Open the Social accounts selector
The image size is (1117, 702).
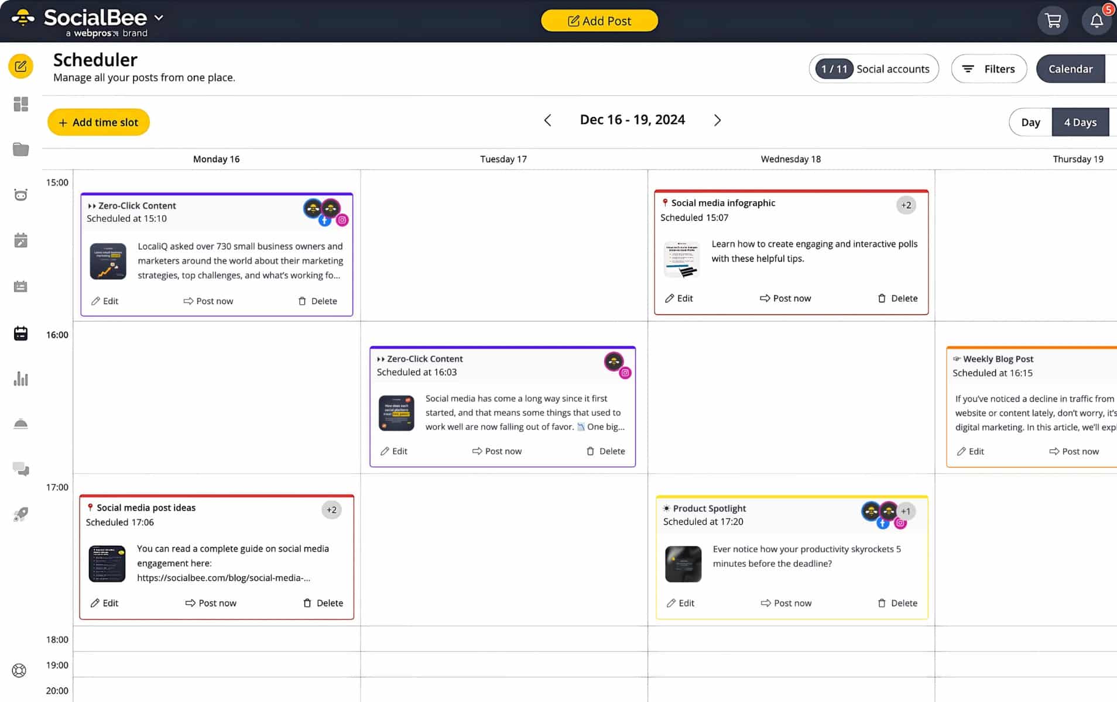873,68
